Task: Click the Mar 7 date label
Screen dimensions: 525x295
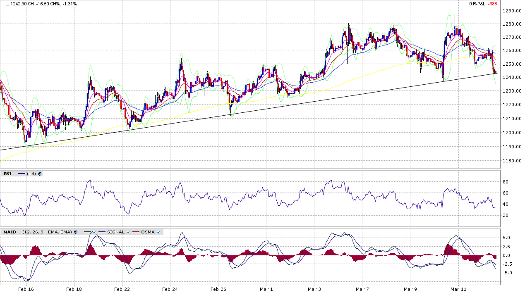Action: click(362, 290)
